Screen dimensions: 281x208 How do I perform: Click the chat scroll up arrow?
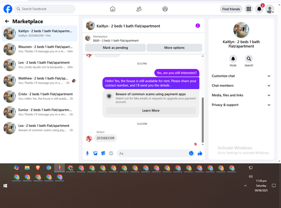click(202, 56)
